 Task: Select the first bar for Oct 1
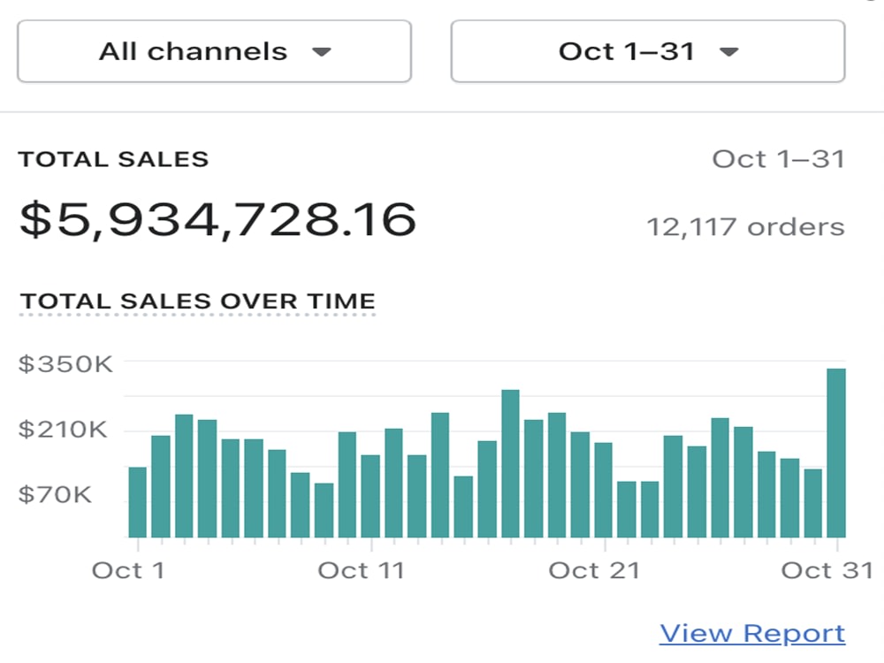pyautogui.click(x=138, y=502)
